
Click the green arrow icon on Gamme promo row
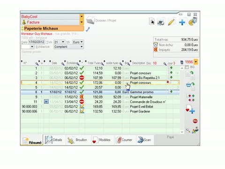click(170, 92)
